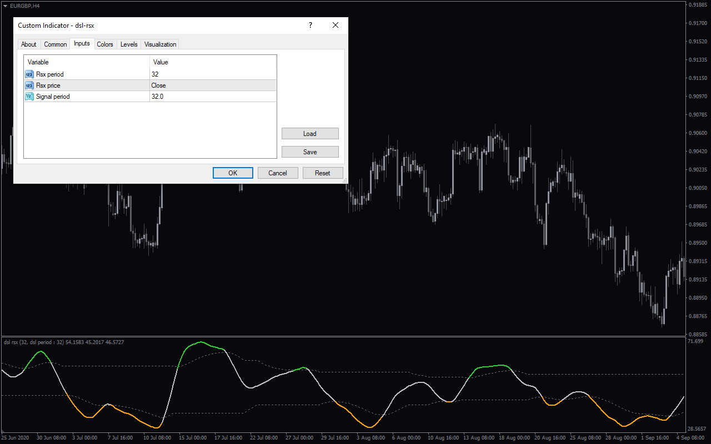
Task: Change the Rsx price value Close
Action: pos(213,85)
